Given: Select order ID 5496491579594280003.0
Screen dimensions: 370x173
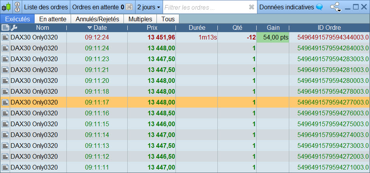Looking at the screenshot, I should [x=333, y=81].
